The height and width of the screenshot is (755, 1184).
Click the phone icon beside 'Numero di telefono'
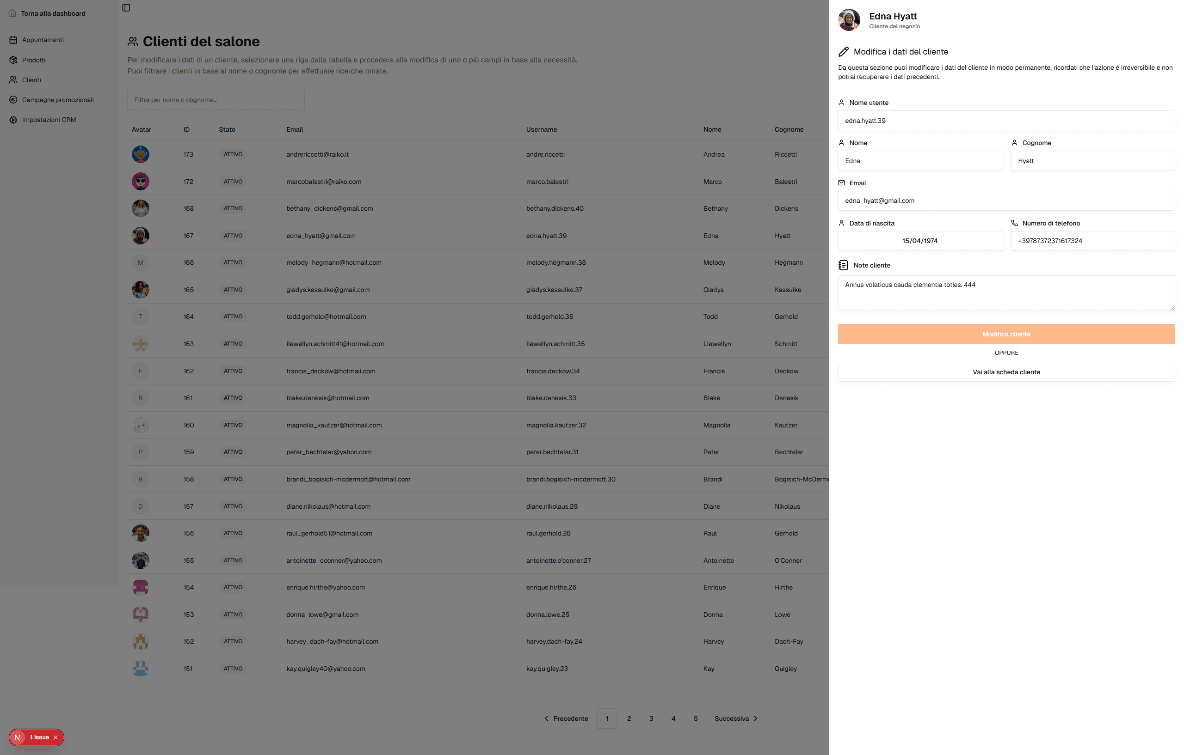[1015, 223]
